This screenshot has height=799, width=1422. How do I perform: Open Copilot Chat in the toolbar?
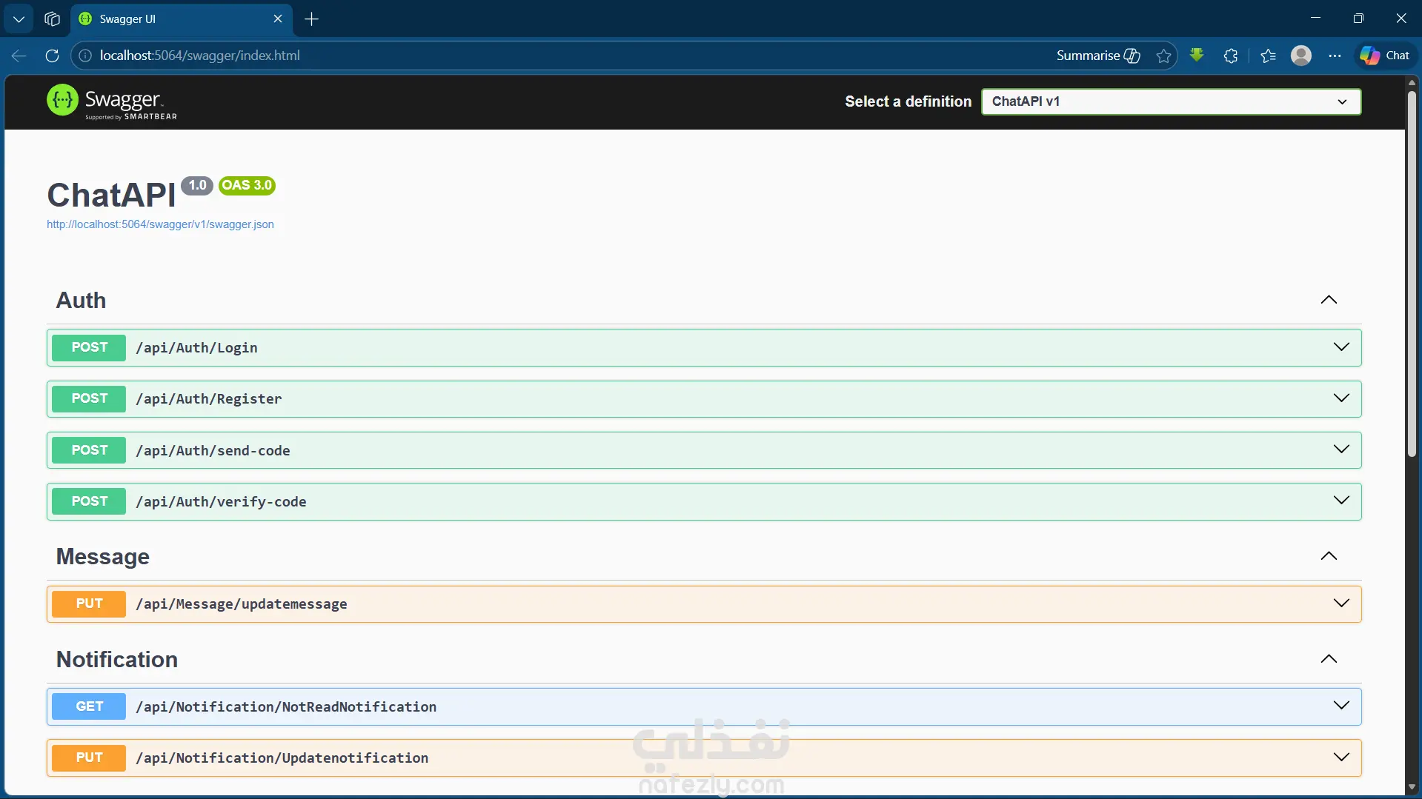point(1385,56)
